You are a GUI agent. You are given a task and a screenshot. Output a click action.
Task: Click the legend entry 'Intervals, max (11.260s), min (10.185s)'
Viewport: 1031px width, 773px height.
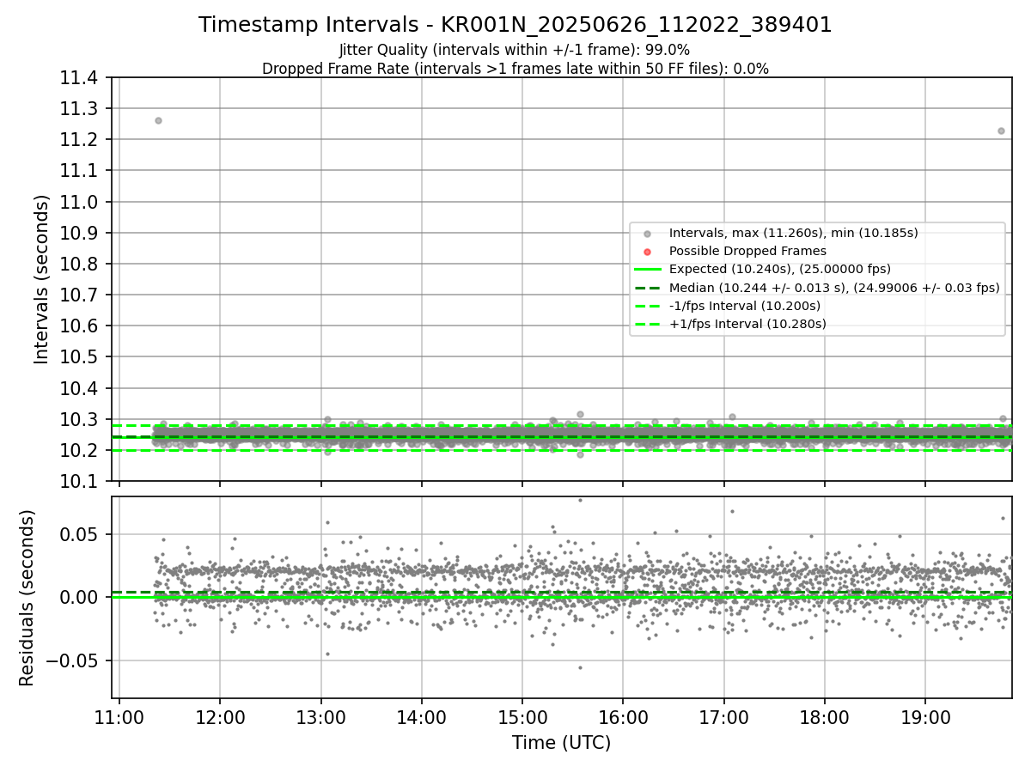click(x=793, y=233)
